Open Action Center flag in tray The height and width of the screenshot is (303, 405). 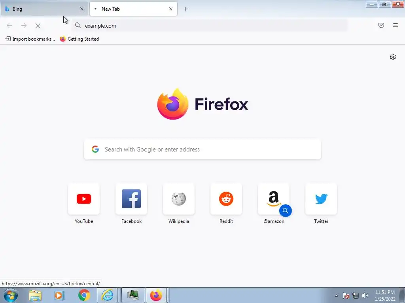click(346, 296)
